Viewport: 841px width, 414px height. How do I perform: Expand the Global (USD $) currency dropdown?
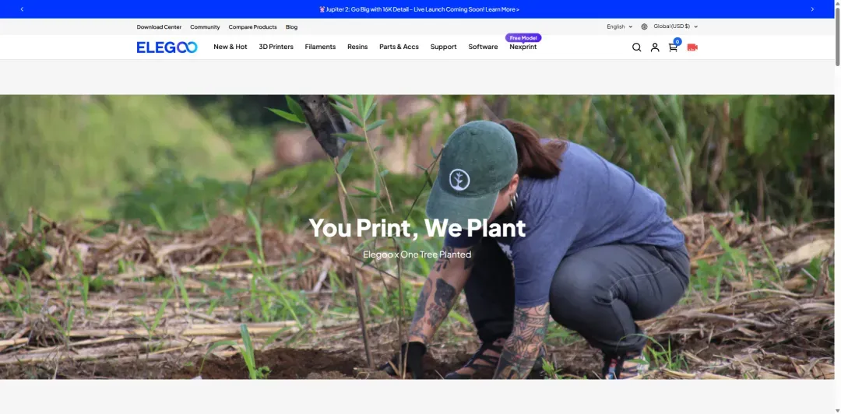click(675, 26)
